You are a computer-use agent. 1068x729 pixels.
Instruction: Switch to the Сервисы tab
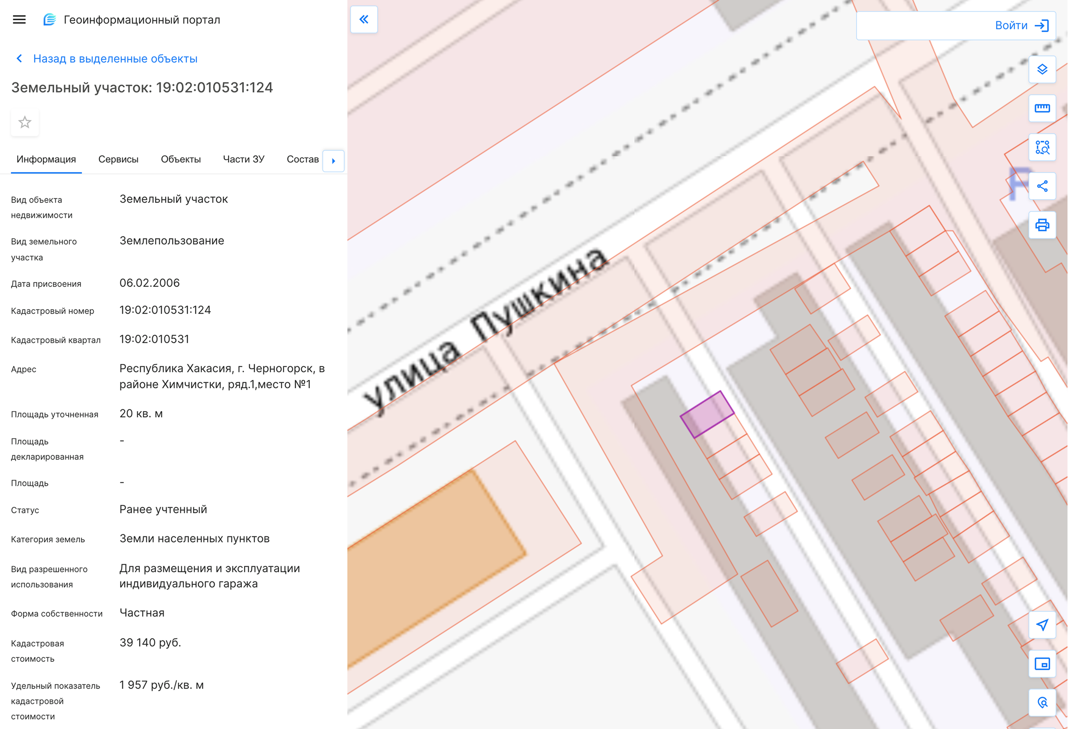pyautogui.click(x=118, y=159)
